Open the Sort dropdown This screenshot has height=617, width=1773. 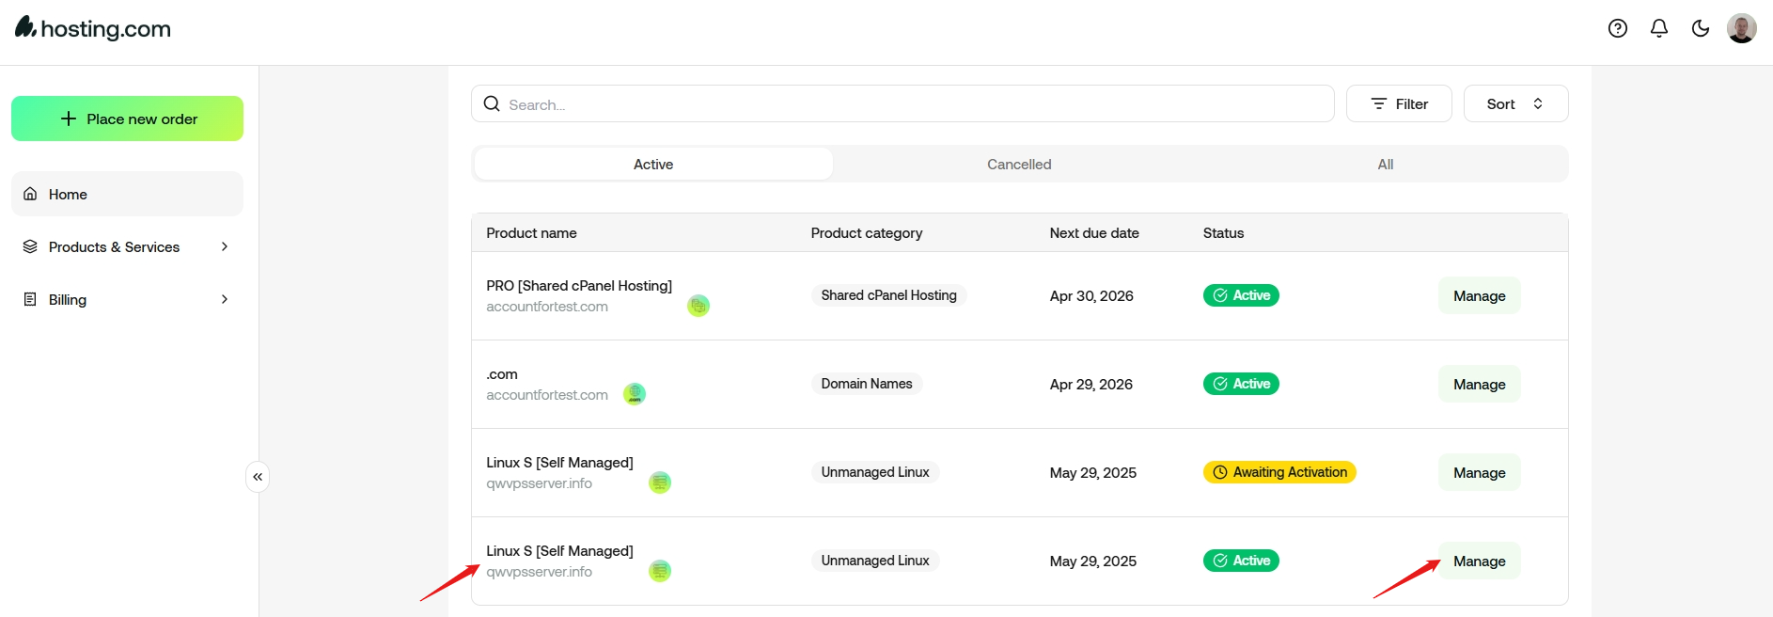pyautogui.click(x=1515, y=103)
